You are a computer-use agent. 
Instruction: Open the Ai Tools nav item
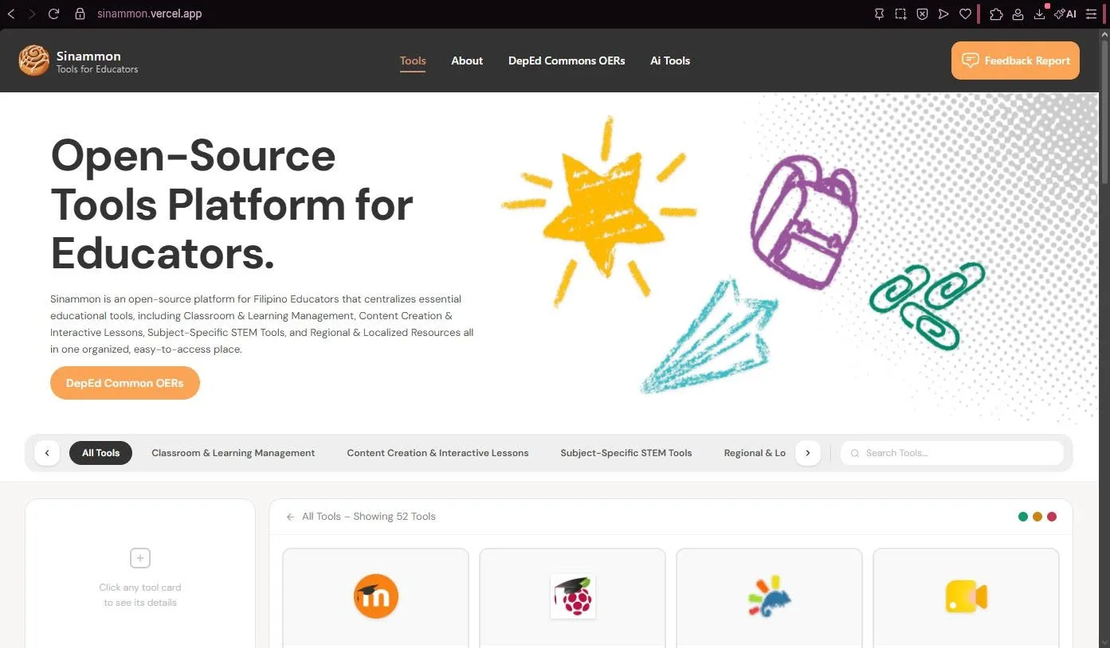[x=670, y=61]
